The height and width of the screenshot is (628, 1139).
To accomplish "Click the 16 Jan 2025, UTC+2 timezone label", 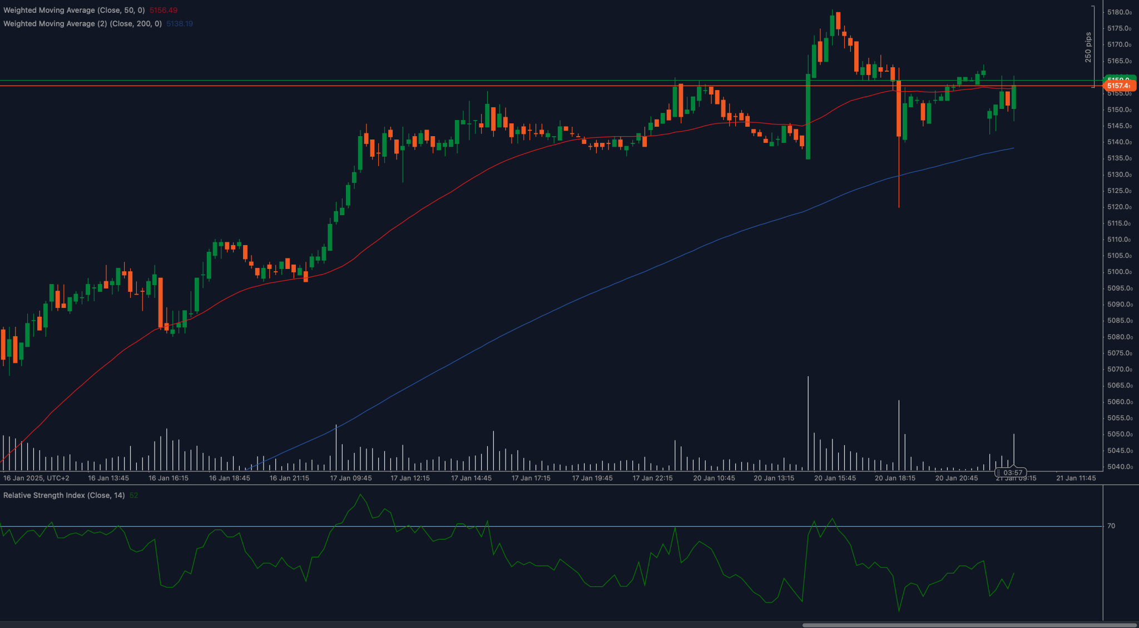I will point(36,478).
